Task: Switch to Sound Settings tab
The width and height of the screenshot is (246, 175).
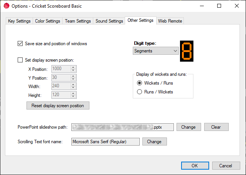Action: (109, 21)
